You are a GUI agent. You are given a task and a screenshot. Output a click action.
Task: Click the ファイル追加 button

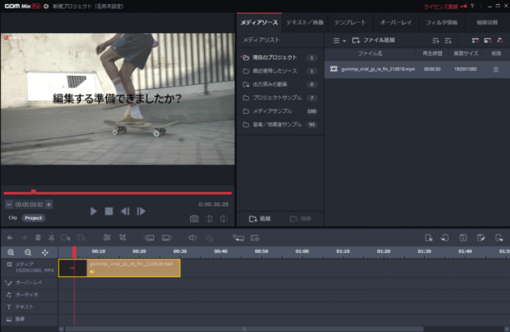373,40
